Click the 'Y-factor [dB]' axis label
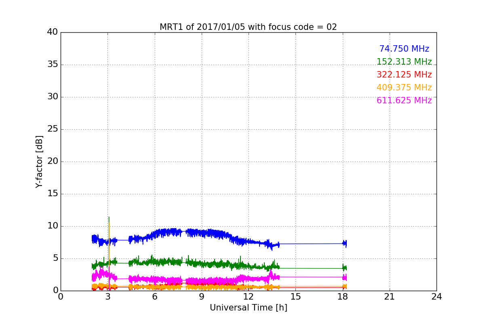Image resolution: width=485 pixels, height=323 pixels. 39,161
